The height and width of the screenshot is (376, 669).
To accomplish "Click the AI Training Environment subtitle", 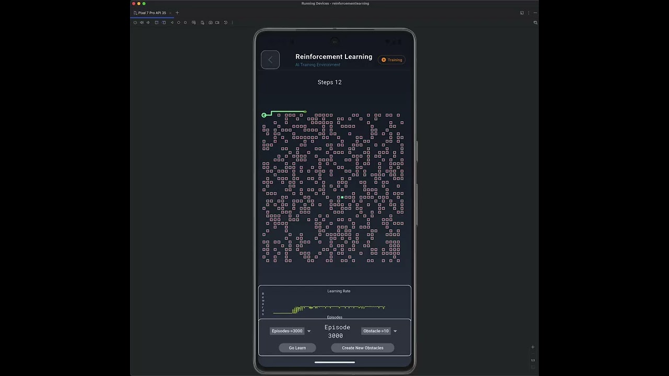I will (318, 65).
